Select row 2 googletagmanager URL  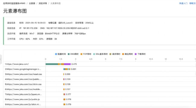[x=23, y=69]
